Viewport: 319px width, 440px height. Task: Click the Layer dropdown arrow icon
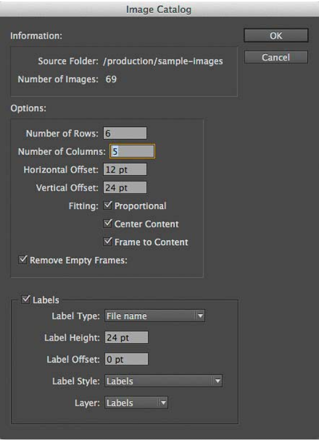[163, 403]
